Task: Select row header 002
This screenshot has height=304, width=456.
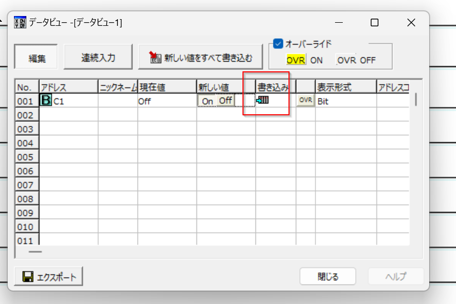Action: 27,115
